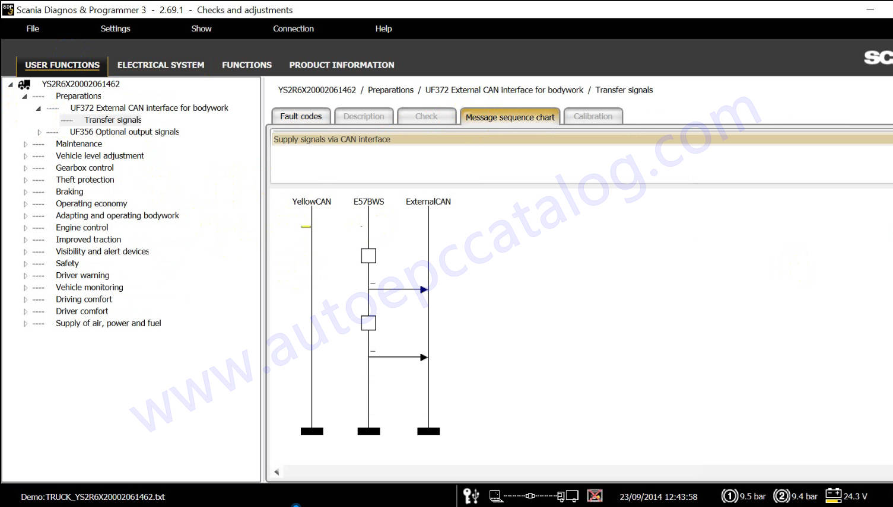Click the computer-to-vehicle connection status icon
The width and height of the screenshot is (893, 507).
[533, 496]
